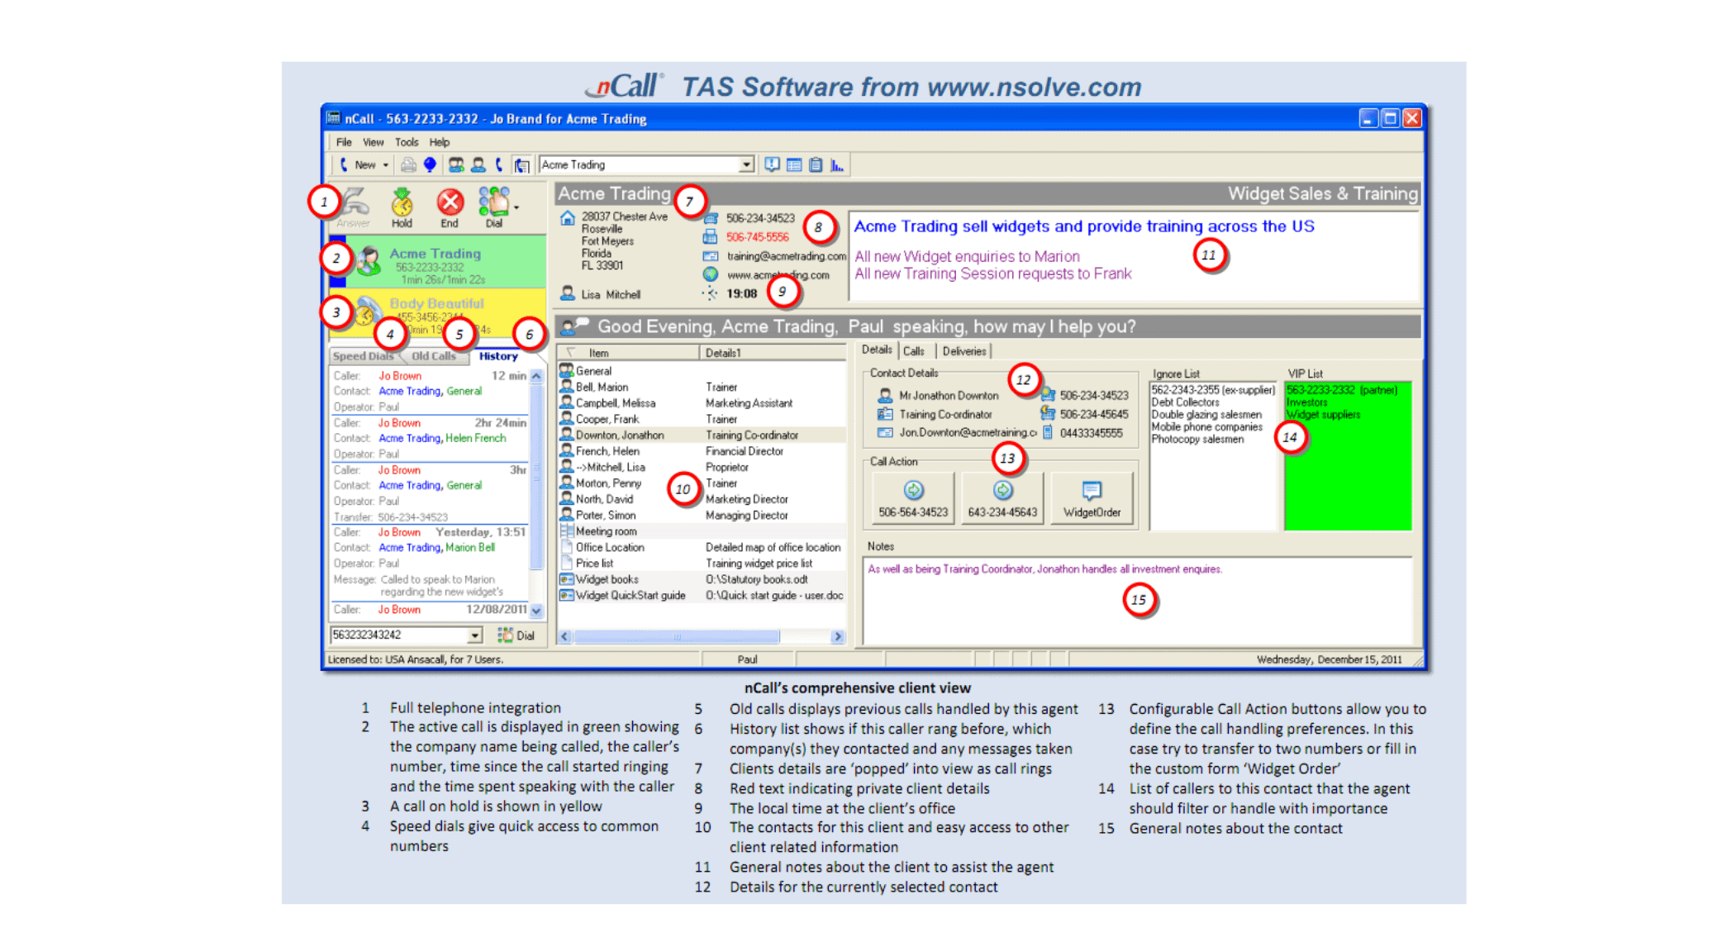Select the Porter, Simon contact
Viewport: 1727px width, 942px height.
702,515
